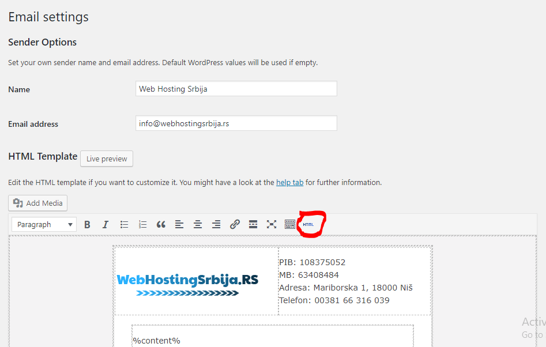This screenshot has height=347, width=546.
Task: Click the HTML Template heading
Action: click(x=43, y=157)
